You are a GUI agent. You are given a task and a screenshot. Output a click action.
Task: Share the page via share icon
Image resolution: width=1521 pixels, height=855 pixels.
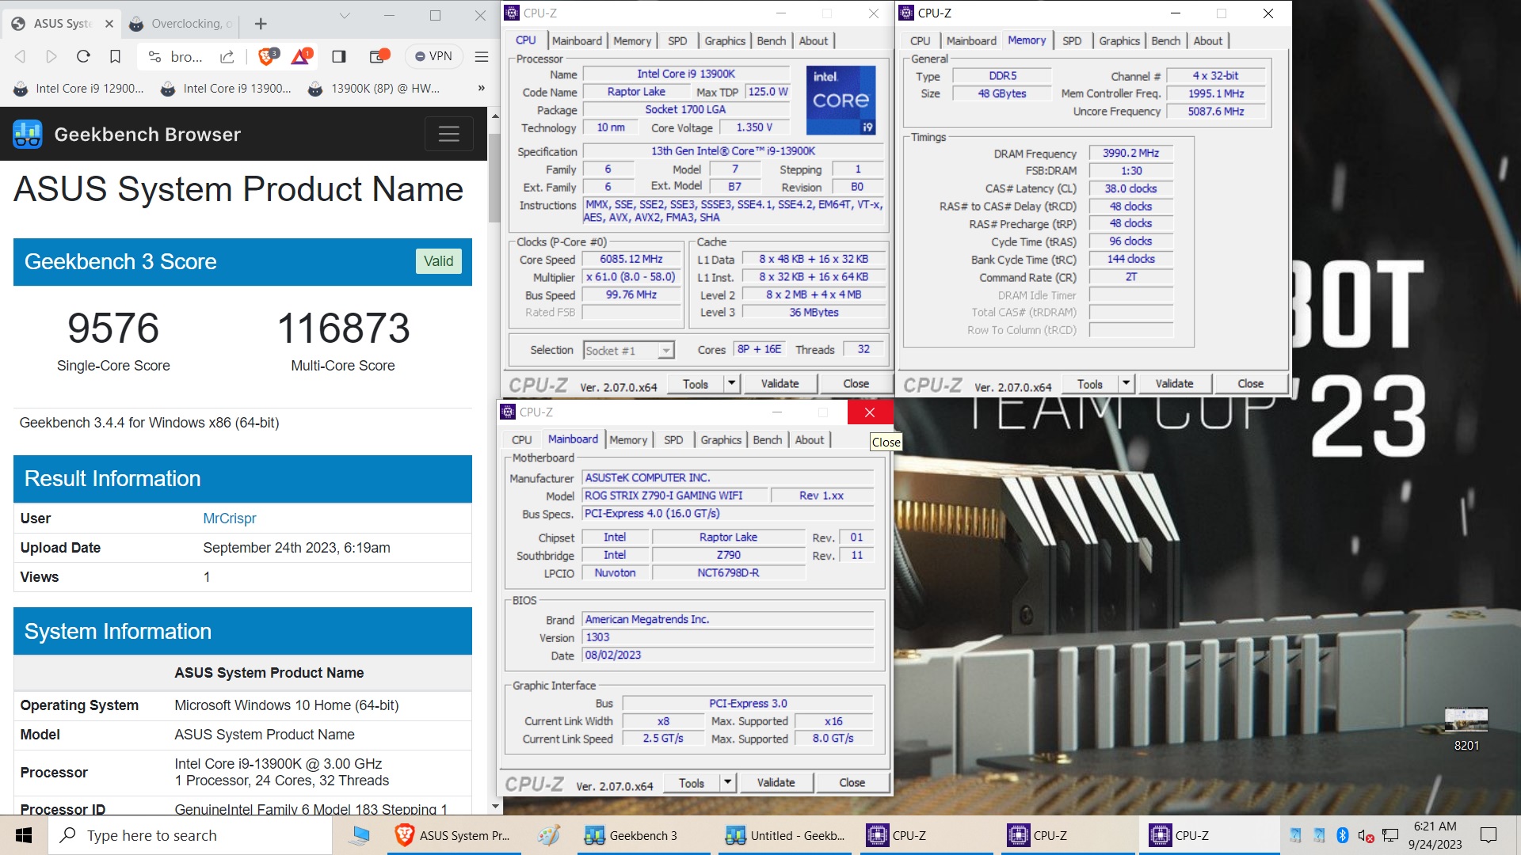coord(227,56)
